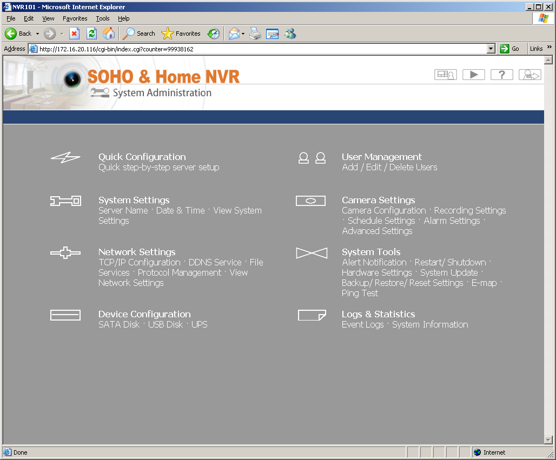Open the Quick Configuration link
The image size is (556, 460).
(142, 157)
